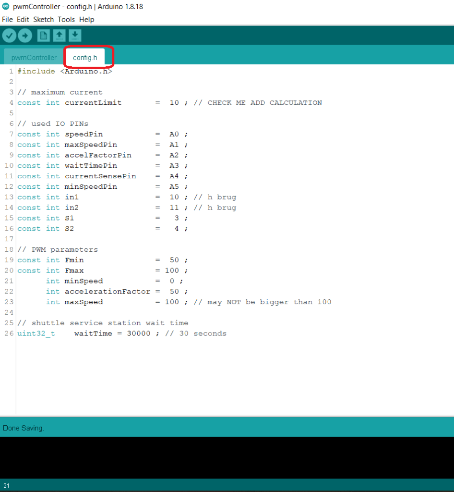The image size is (454, 492).
Task: Select the config.h tab
Action: (x=85, y=58)
